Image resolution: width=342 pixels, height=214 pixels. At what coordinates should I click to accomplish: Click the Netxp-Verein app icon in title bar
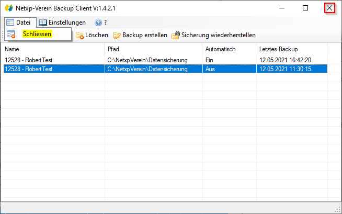9,8
